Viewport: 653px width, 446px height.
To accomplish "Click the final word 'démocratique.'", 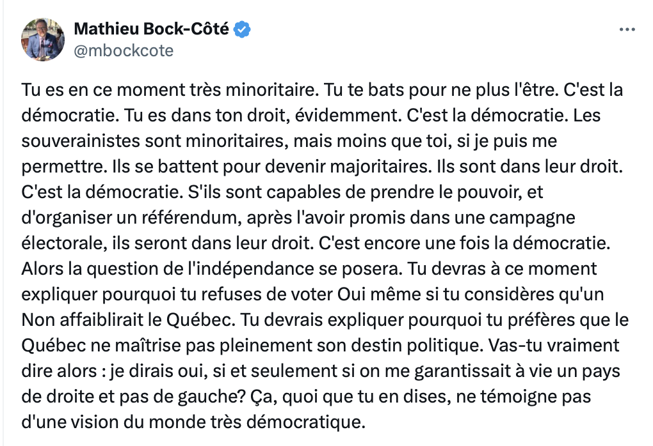I will 306,423.
